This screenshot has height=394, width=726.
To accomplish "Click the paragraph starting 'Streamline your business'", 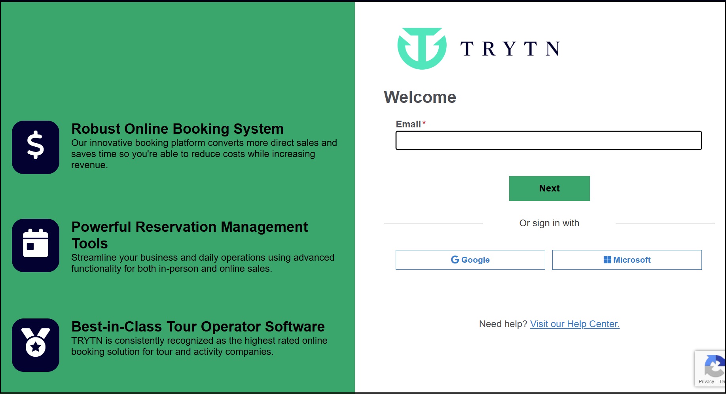I will pos(203,263).
